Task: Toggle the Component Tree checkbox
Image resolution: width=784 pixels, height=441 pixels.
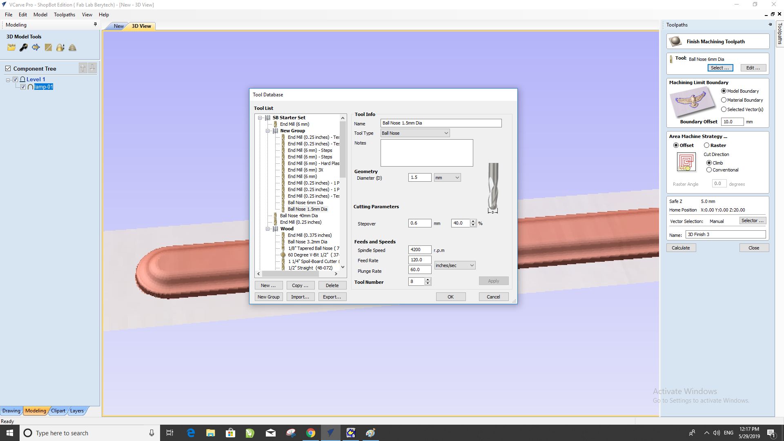Action: coord(8,68)
